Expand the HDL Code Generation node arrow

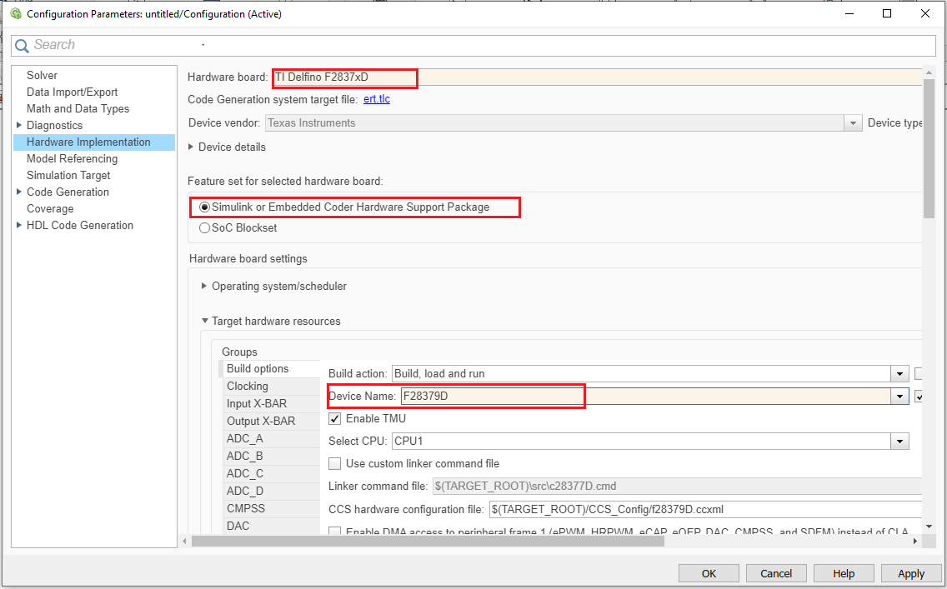[18, 224]
